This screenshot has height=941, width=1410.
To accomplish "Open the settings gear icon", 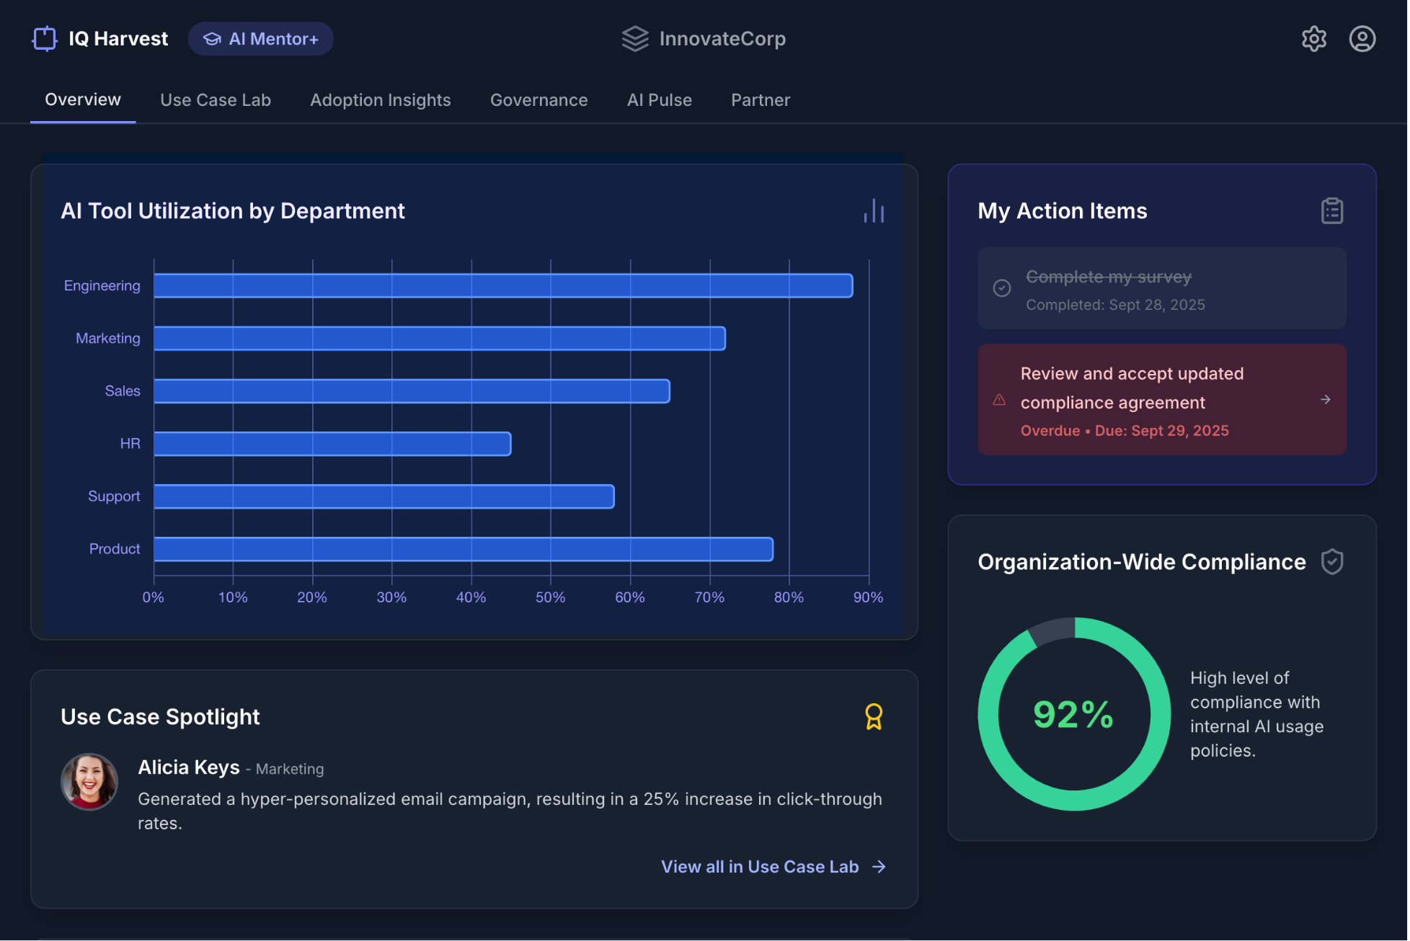I will point(1313,39).
